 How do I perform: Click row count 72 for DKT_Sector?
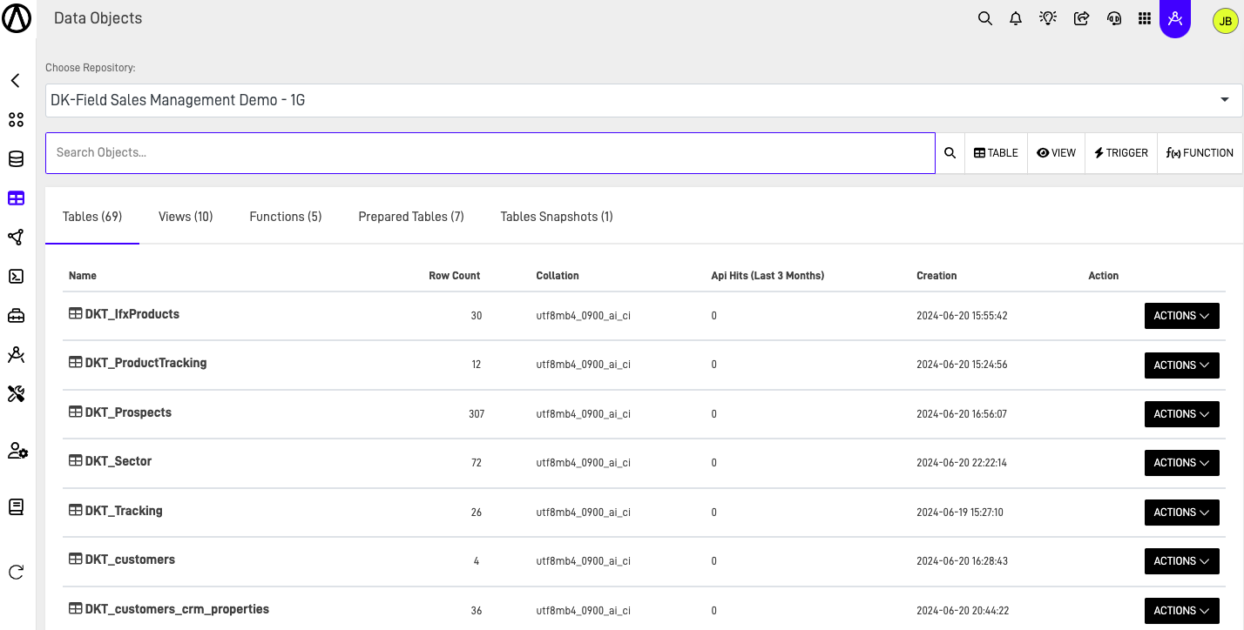tap(477, 463)
